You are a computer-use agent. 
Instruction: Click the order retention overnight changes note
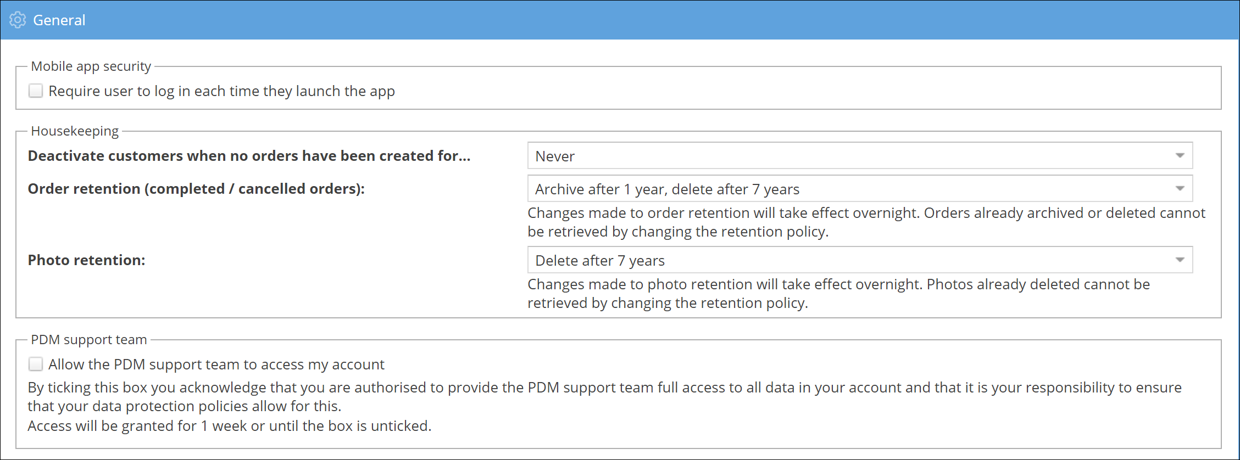tap(866, 222)
